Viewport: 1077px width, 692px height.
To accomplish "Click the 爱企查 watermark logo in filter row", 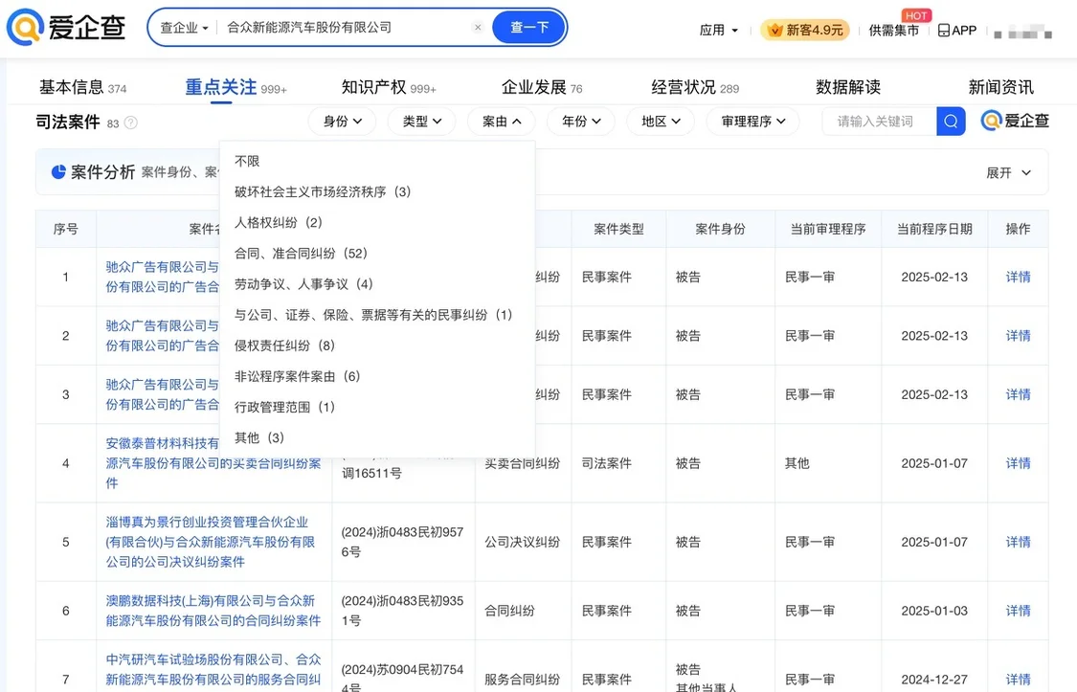I will [1014, 121].
